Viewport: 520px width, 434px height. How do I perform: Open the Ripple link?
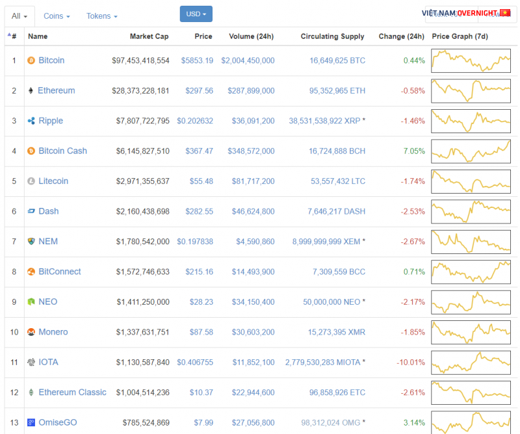pyautogui.click(x=51, y=121)
